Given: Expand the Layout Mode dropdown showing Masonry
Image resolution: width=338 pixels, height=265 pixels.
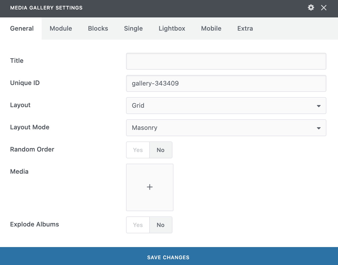Looking at the screenshot, I should (x=226, y=128).
